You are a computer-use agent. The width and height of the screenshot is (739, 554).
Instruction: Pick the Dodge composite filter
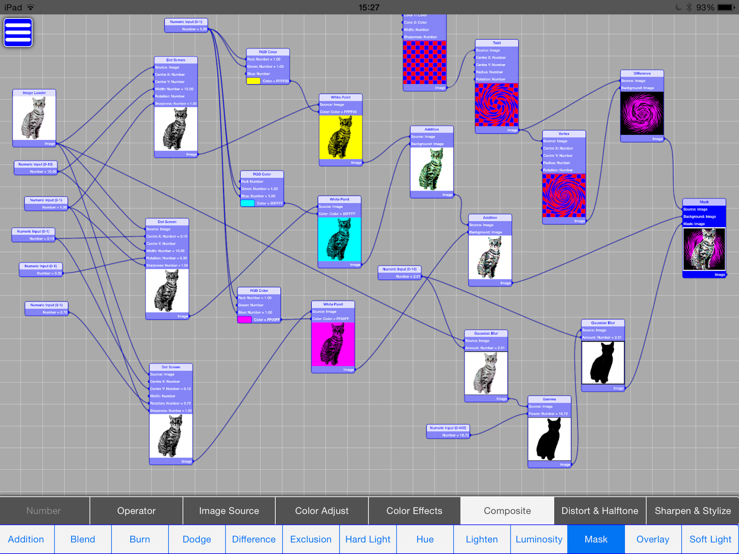[x=197, y=539]
